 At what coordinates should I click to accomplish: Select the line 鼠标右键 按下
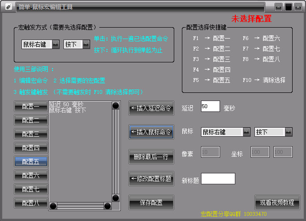point(67,110)
